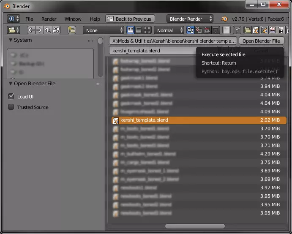Switch to thumbnail display mode
Screen dimensions: 292x234
(x=147, y=30)
